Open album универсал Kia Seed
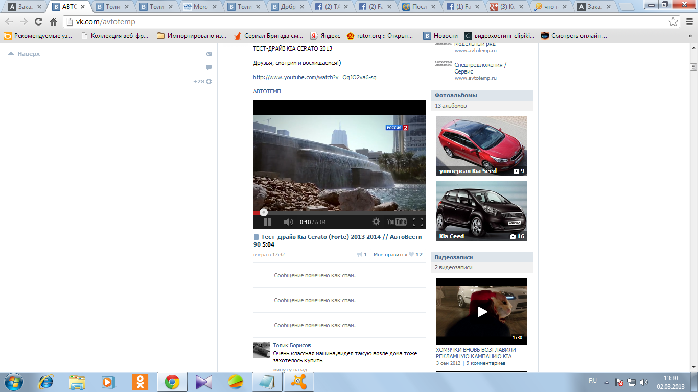Screen dimensions: 698x392 click(x=482, y=146)
